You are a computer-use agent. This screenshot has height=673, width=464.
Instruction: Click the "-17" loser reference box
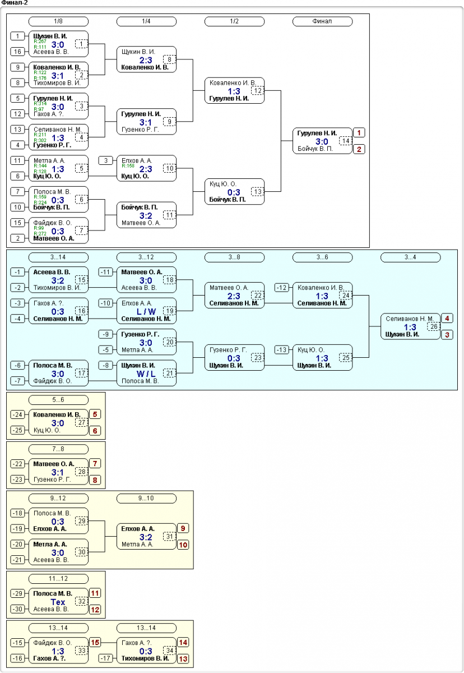(x=106, y=658)
